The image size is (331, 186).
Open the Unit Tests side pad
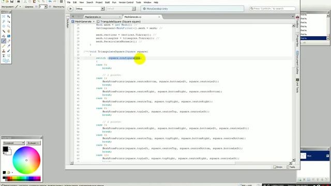click(297, 85)
